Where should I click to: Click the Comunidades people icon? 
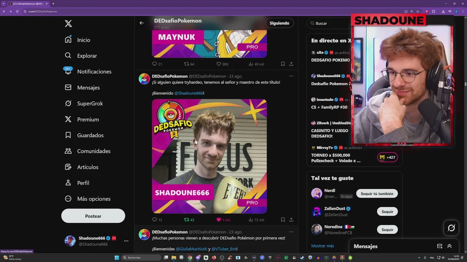coord(68,151)
